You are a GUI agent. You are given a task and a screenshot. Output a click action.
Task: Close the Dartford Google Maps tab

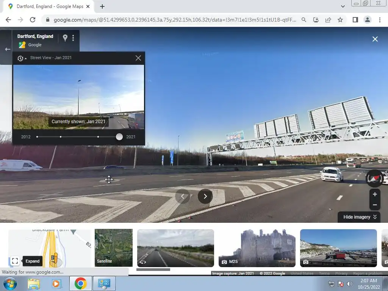pos(88,7)
